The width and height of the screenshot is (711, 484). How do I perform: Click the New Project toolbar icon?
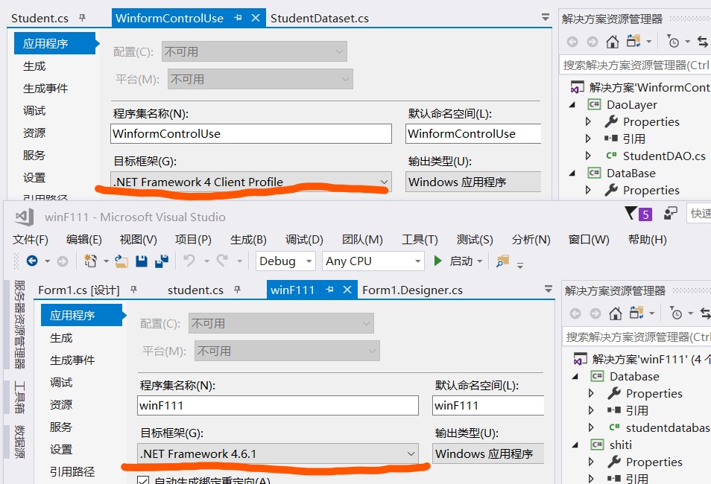(x=90, y=261)
